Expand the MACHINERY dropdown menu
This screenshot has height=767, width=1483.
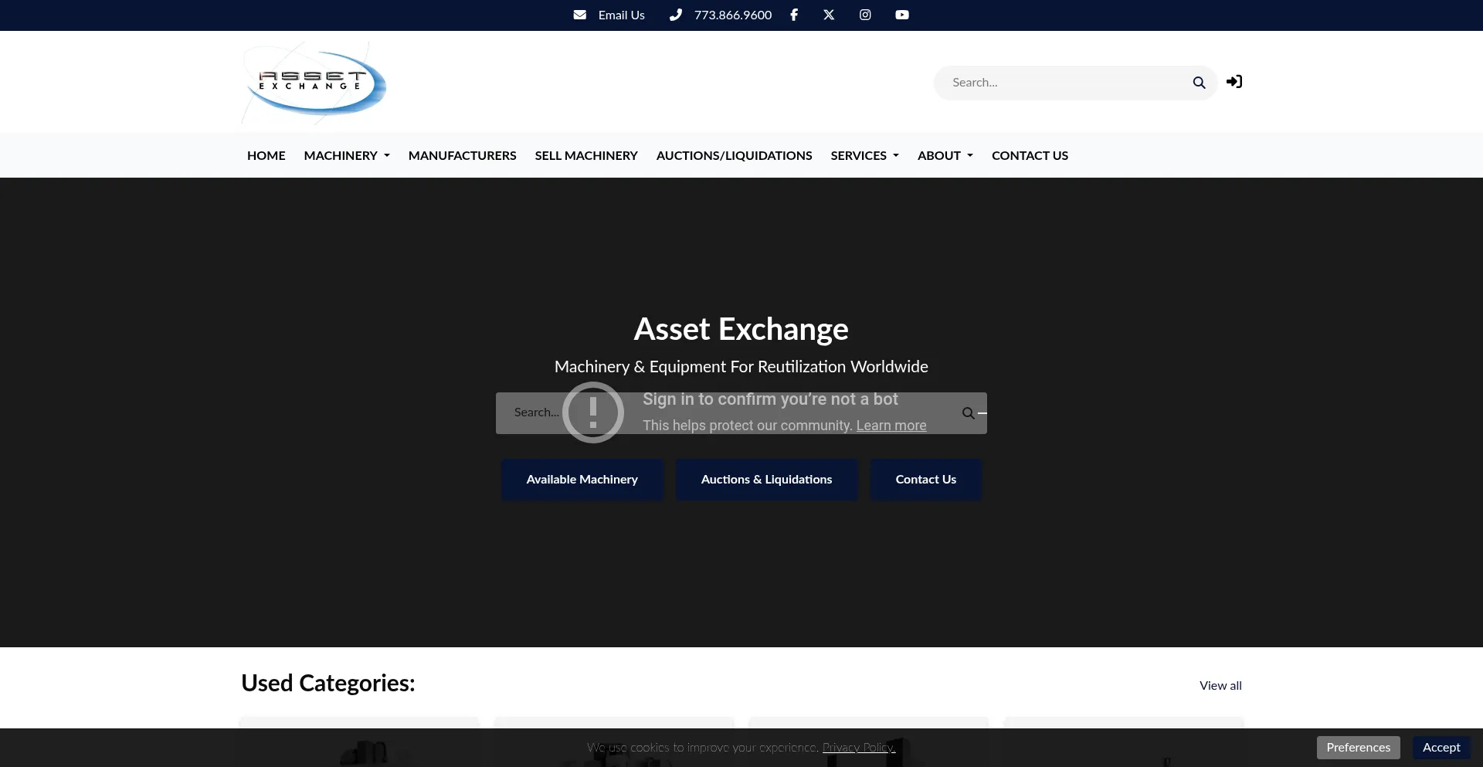[x=347, y=155]
